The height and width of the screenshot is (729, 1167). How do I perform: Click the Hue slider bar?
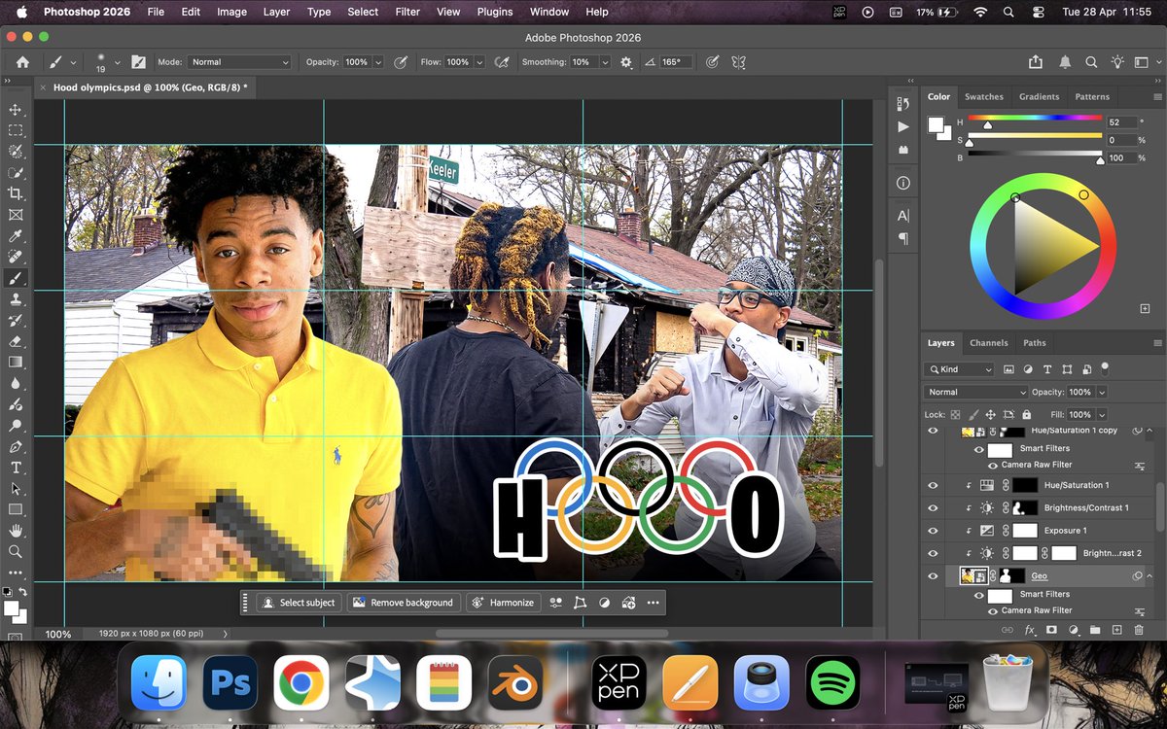1035,118
